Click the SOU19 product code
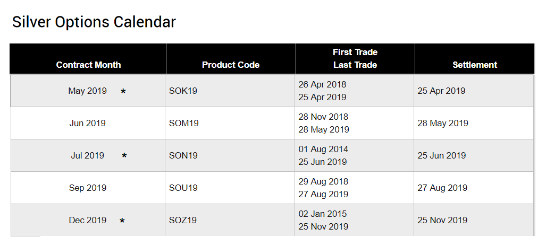Image resolution: width=546 pixels, height=246 pixels. (183, 188)
